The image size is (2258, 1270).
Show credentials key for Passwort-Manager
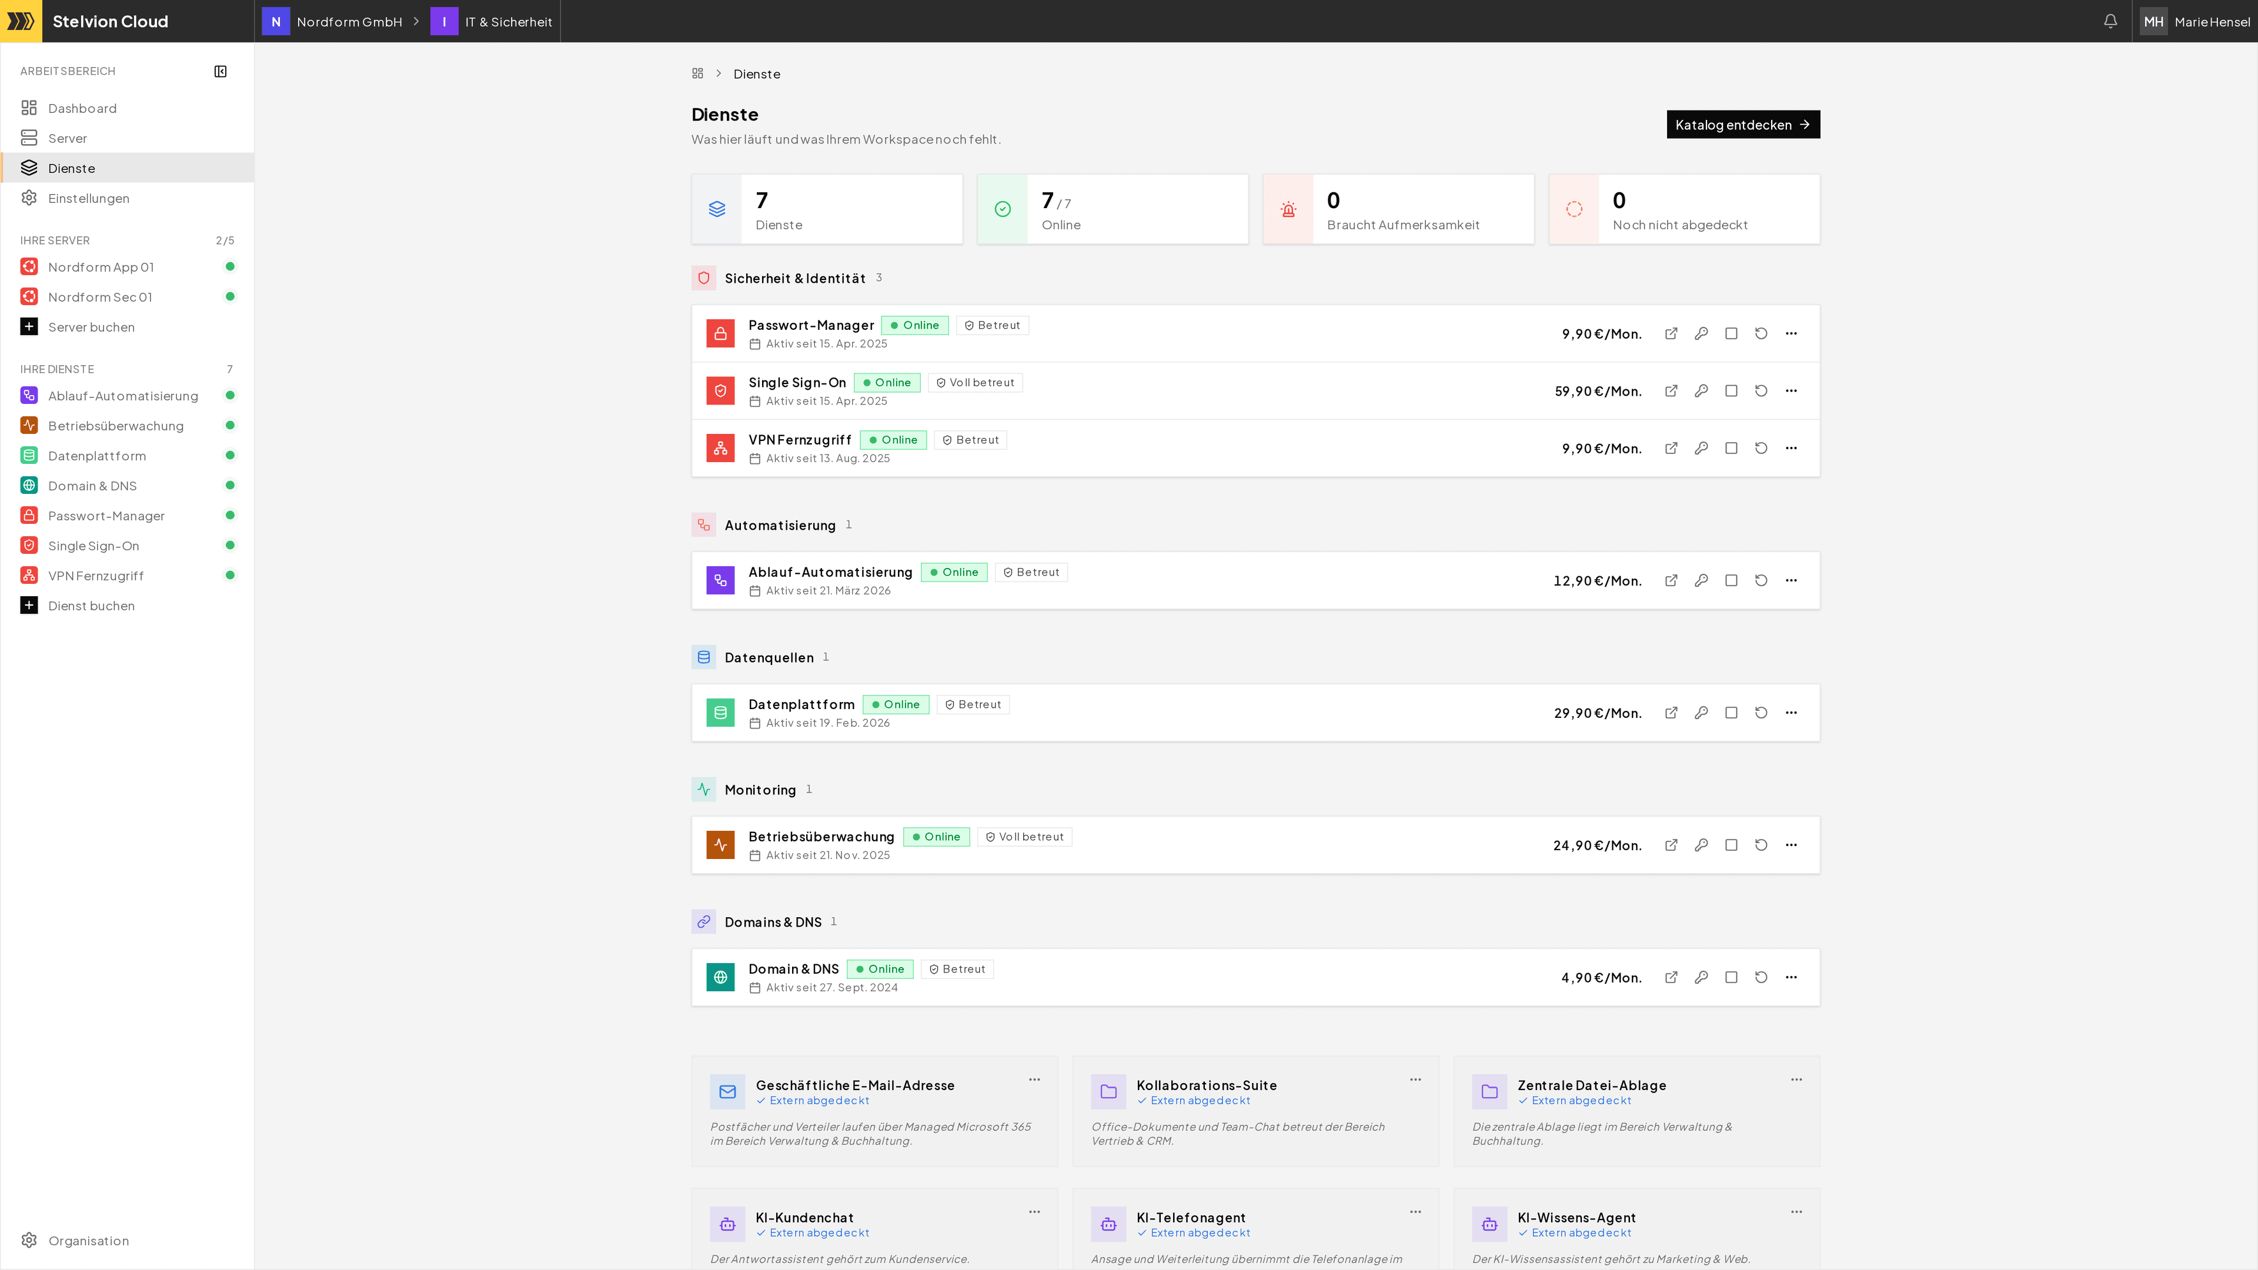tap(1701, 334)
